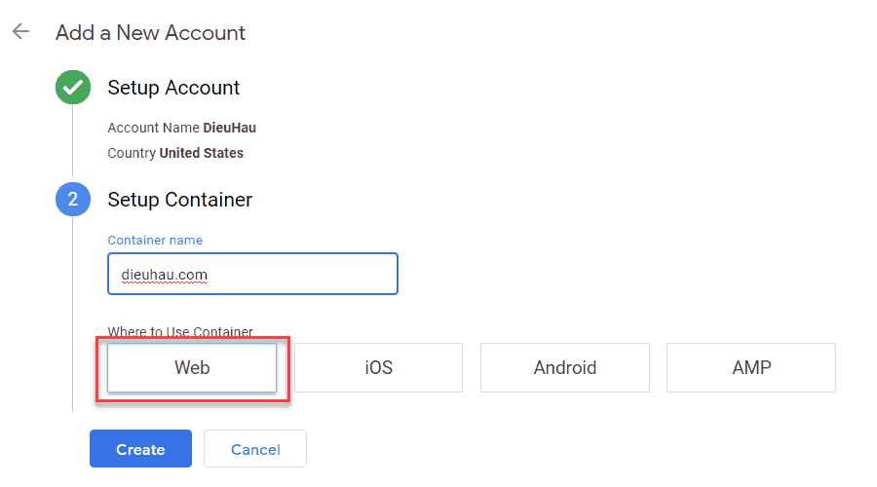Click the Account Name DieuHau summary line

181,128
